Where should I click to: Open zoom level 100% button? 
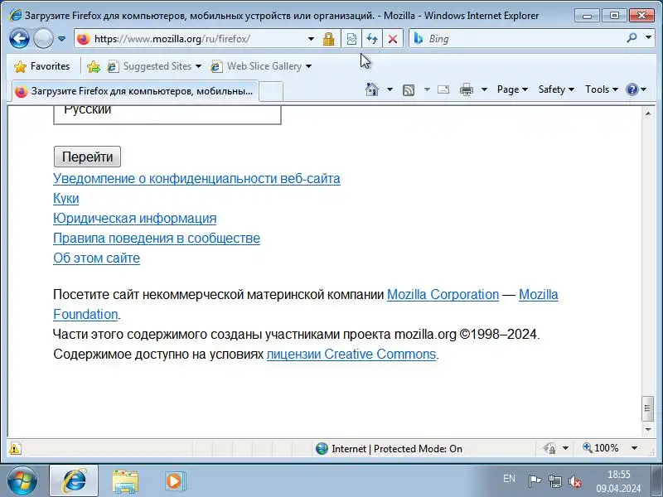(601, 448)
